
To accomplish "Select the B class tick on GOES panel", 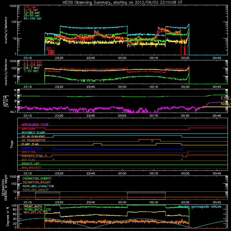I will click(x=16, y=101).
